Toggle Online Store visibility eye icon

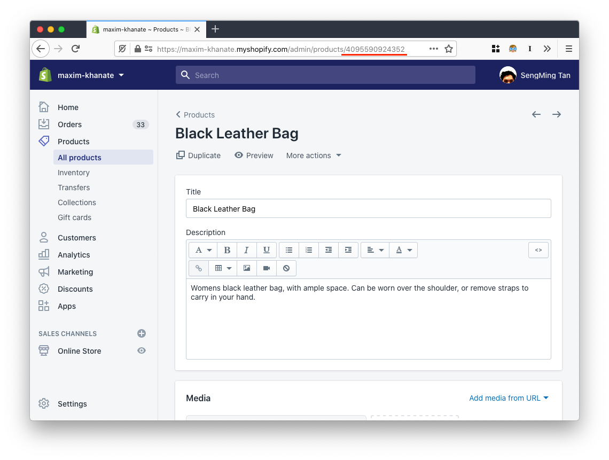coord(141,350)
